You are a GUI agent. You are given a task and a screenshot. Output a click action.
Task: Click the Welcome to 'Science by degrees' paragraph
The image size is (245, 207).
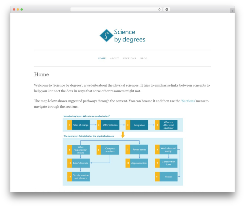click(x=122, y=88)
